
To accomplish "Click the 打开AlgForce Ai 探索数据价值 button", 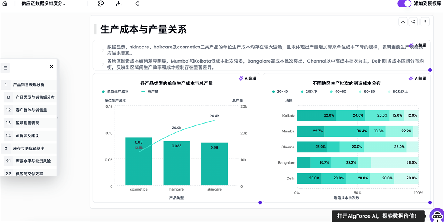I will pos(377,216).
